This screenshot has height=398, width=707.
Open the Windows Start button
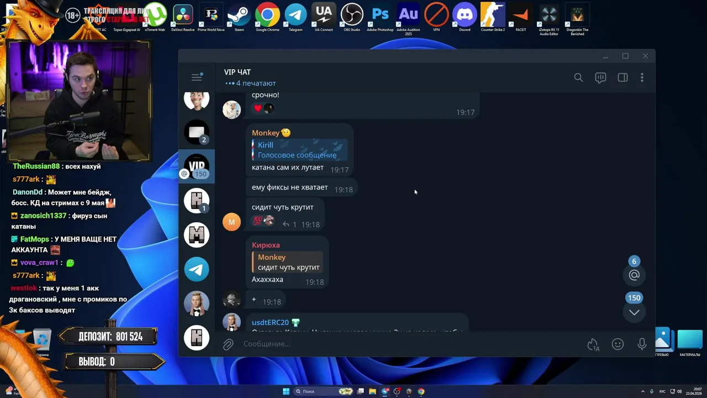click(x=286, y=391)
